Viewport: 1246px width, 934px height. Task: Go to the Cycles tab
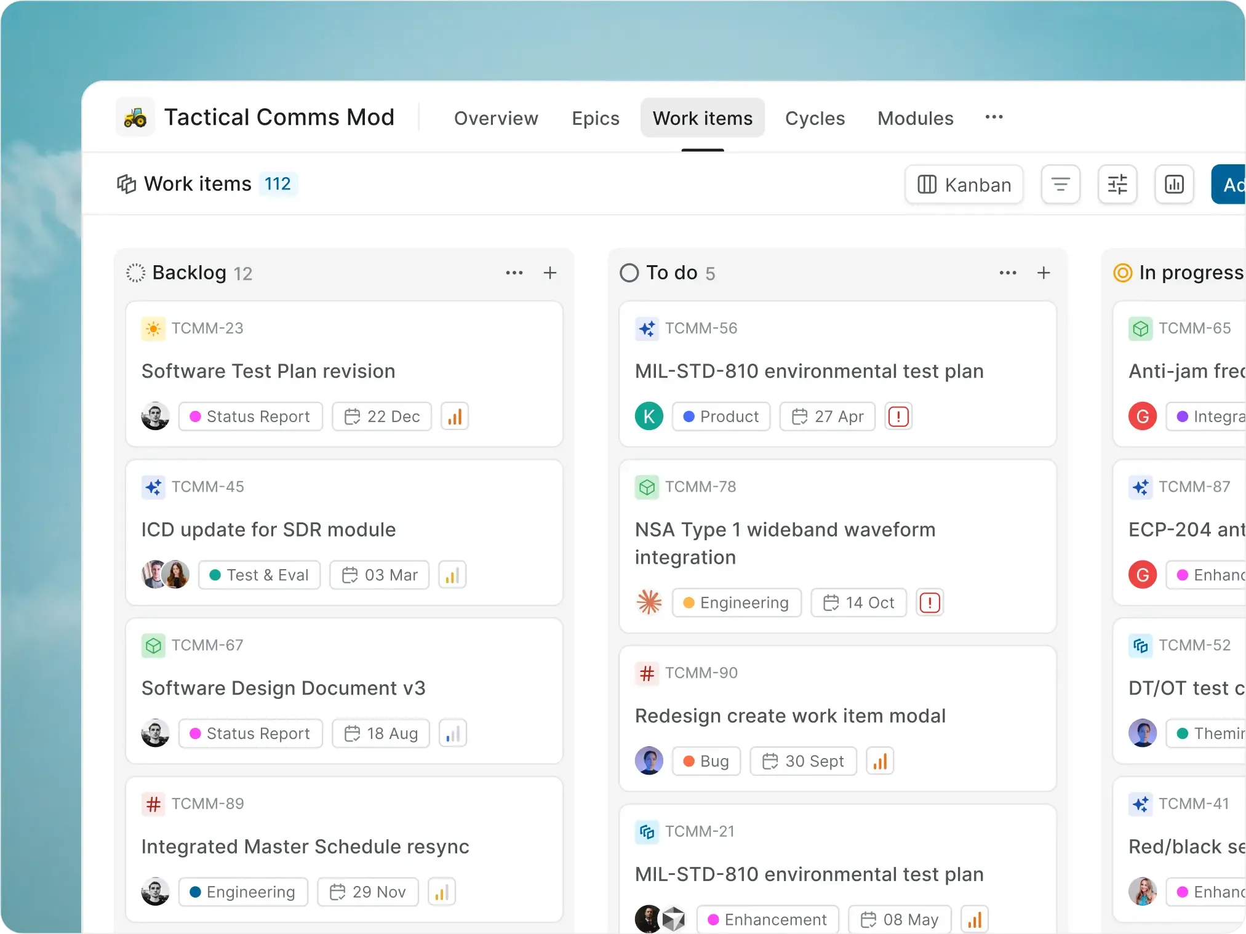click(x=815, y=118)
